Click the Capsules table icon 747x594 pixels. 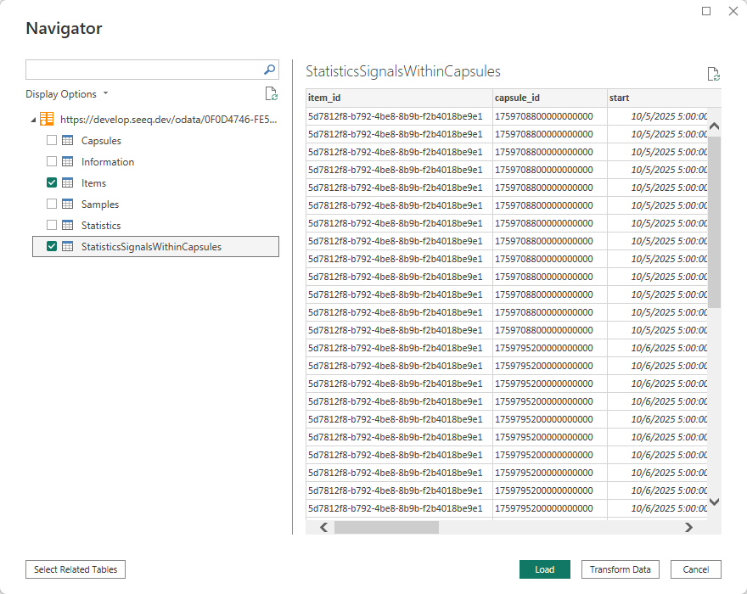tap(68, 141)
